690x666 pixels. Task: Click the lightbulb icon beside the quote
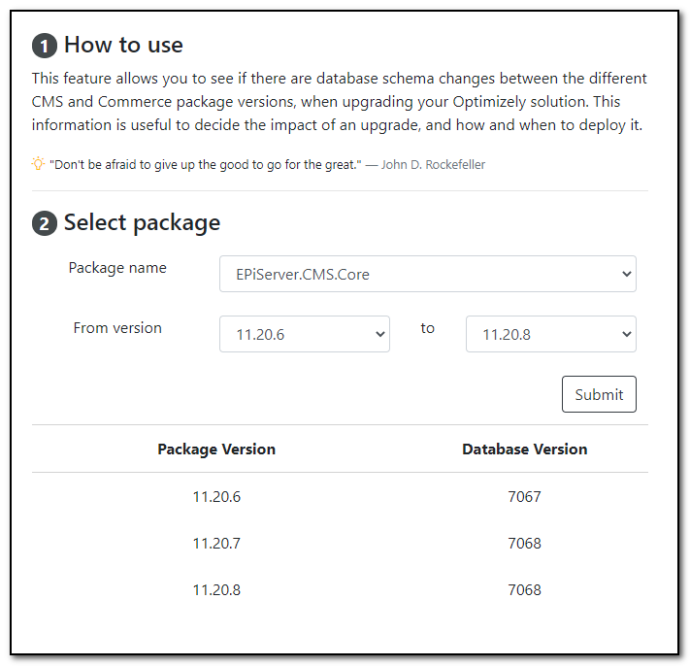pyautogui.click(x=38, y=164)
